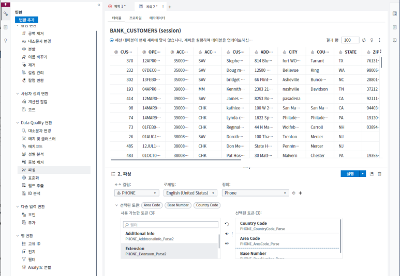Collapse the Data Quality 변환 group
Image resolution: width=400 pixels, height=276 pixels.
17,123
